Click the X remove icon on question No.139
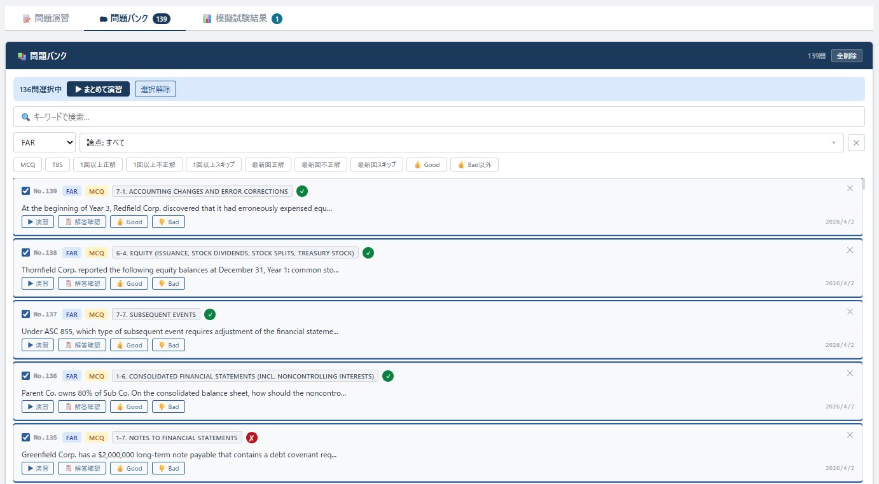This screenshot has height=484, width=879. coord(850,189)
